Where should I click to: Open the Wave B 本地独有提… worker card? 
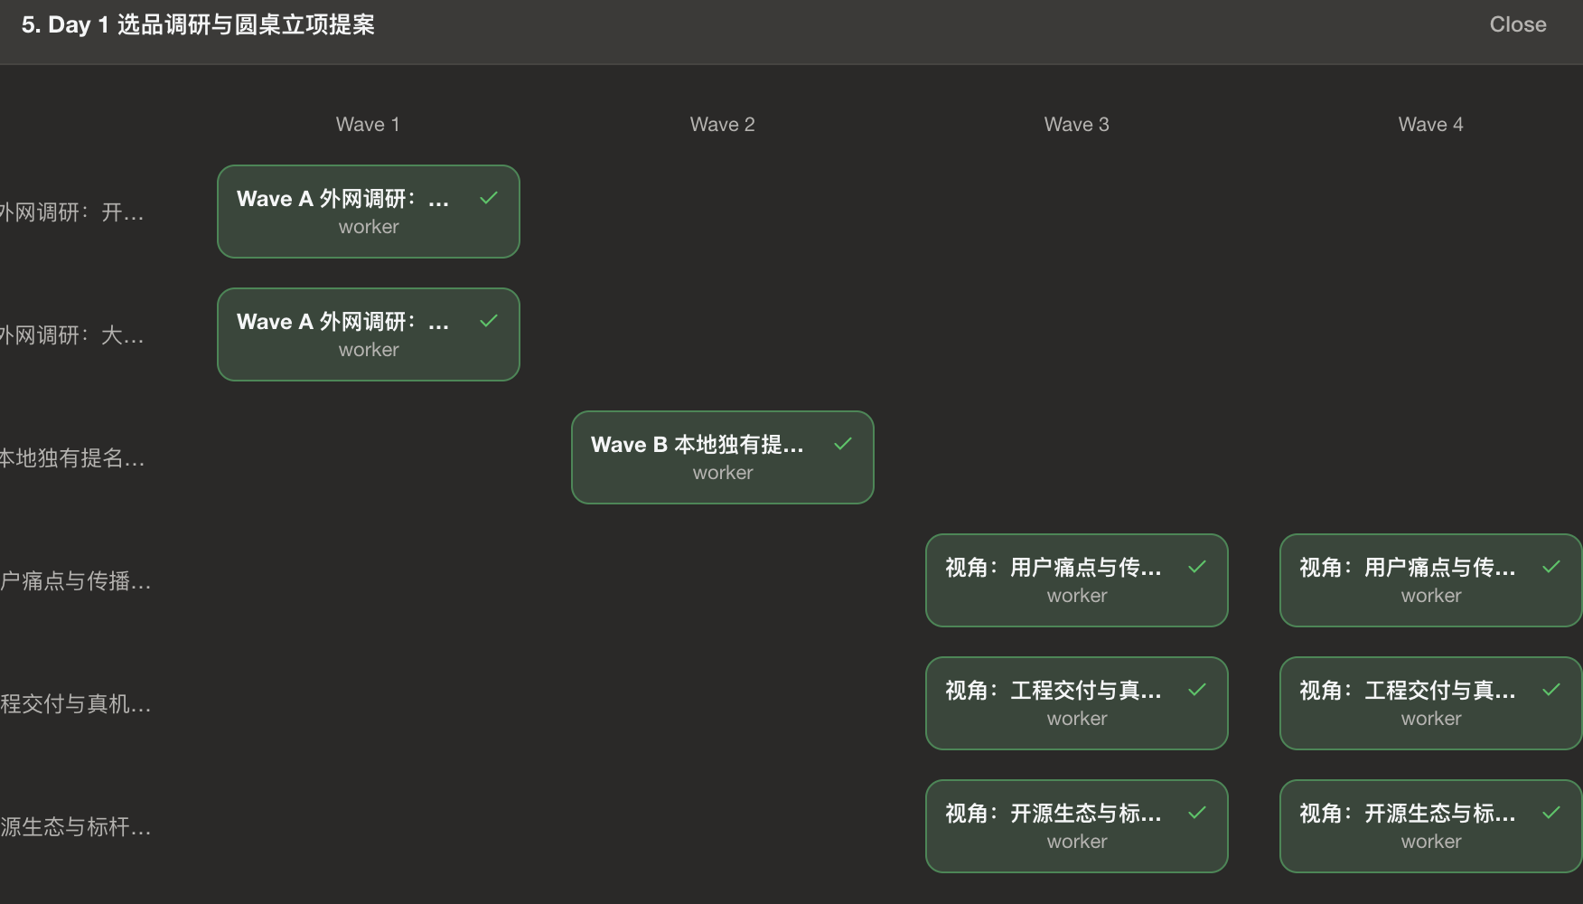pyautogui.click(x=723, y=457)
